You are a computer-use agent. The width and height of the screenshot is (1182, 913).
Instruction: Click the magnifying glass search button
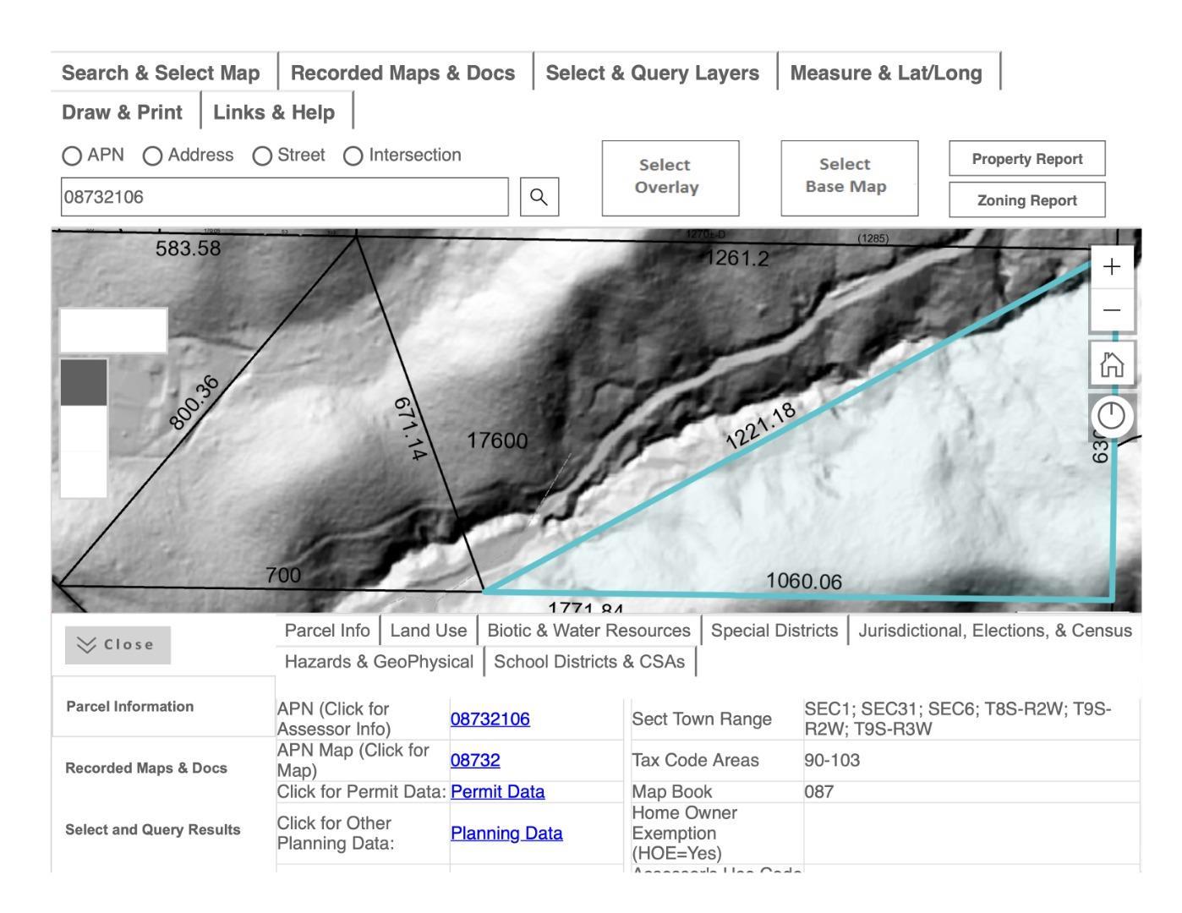pos(539,197)
